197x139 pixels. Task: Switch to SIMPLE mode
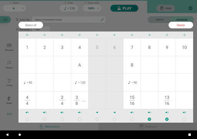pyautogui.click(x=160, y=20)
